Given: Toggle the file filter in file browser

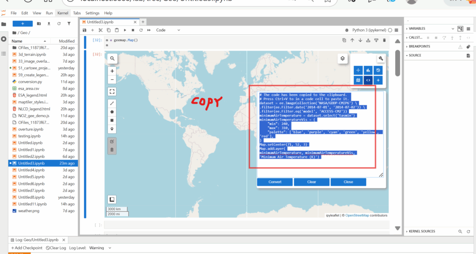Looking at the screenshot, I should point(69,23).
